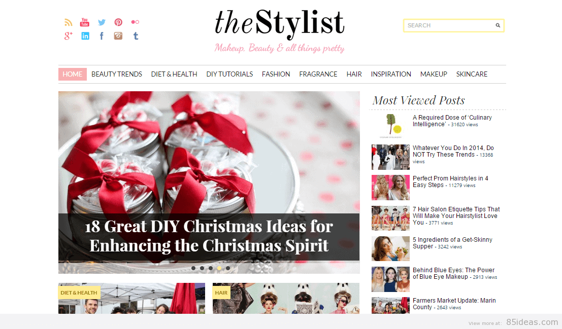The width and height of the screenshot is (562, 329).
Task: Open the Behind Blue Eyes post thumbnail
Action: 390,279
